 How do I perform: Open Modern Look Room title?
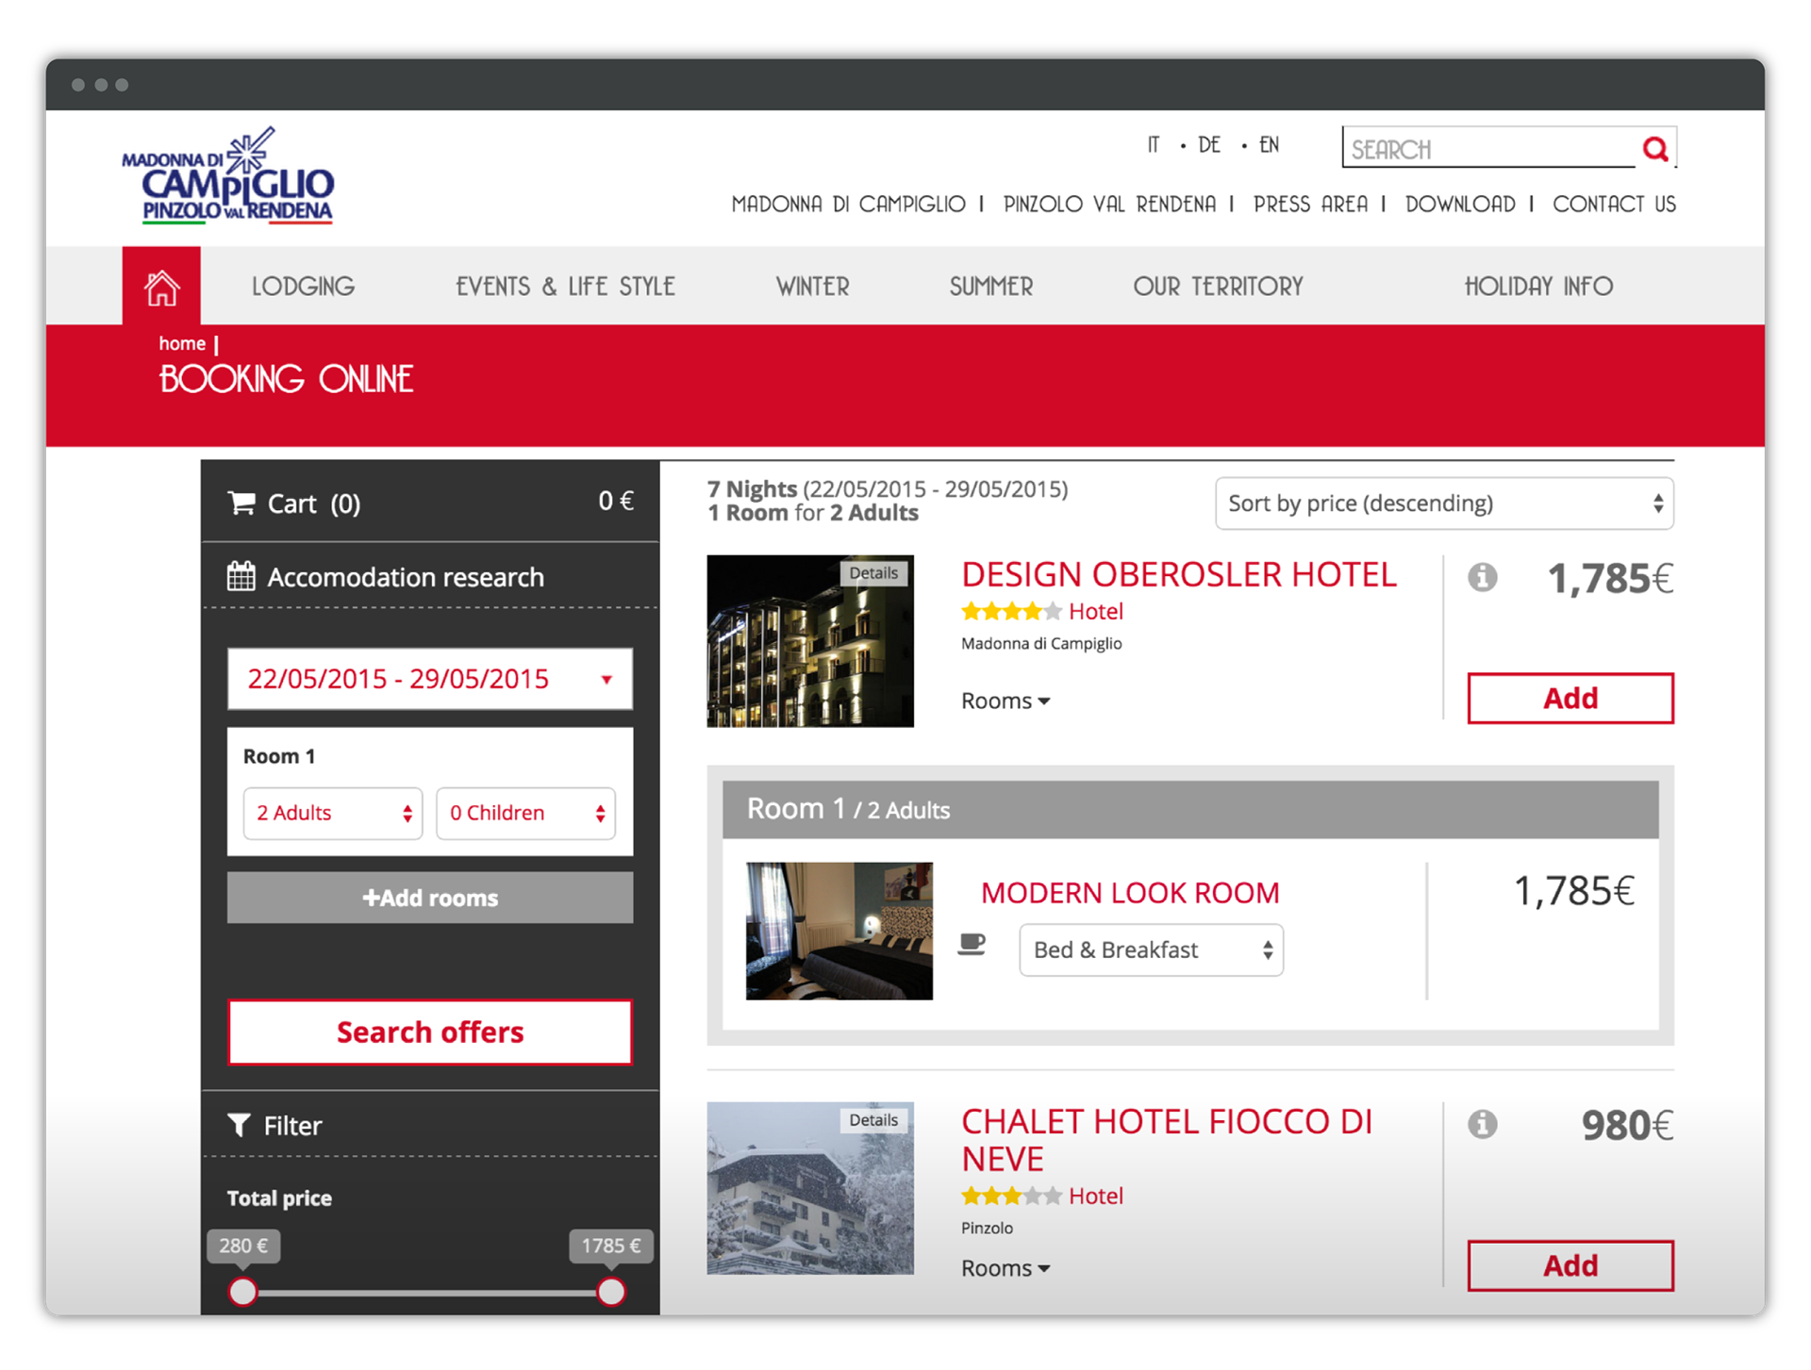pyautogui.click(x=1130, y=892)
